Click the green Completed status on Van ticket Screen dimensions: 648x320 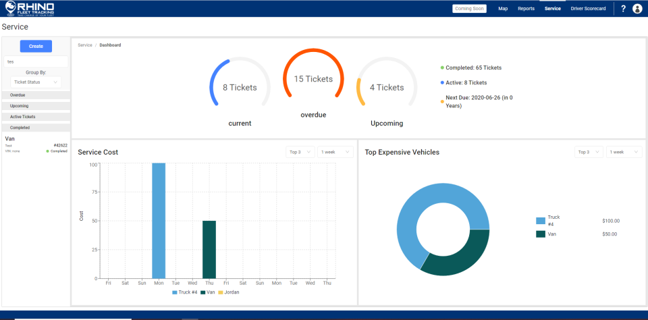(x=57, y=151)
